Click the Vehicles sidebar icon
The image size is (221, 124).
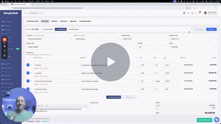click(x=3, y=80)
